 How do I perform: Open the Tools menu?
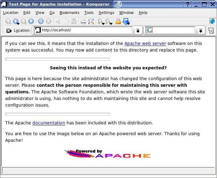click(x=89, y=13)
